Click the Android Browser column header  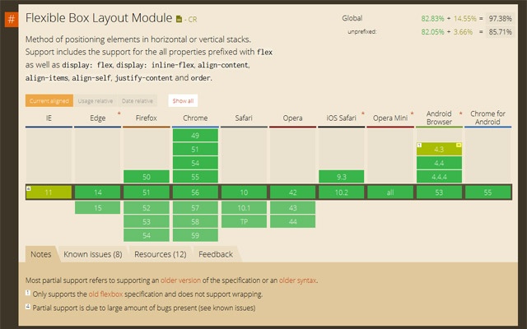coord(439,118)
